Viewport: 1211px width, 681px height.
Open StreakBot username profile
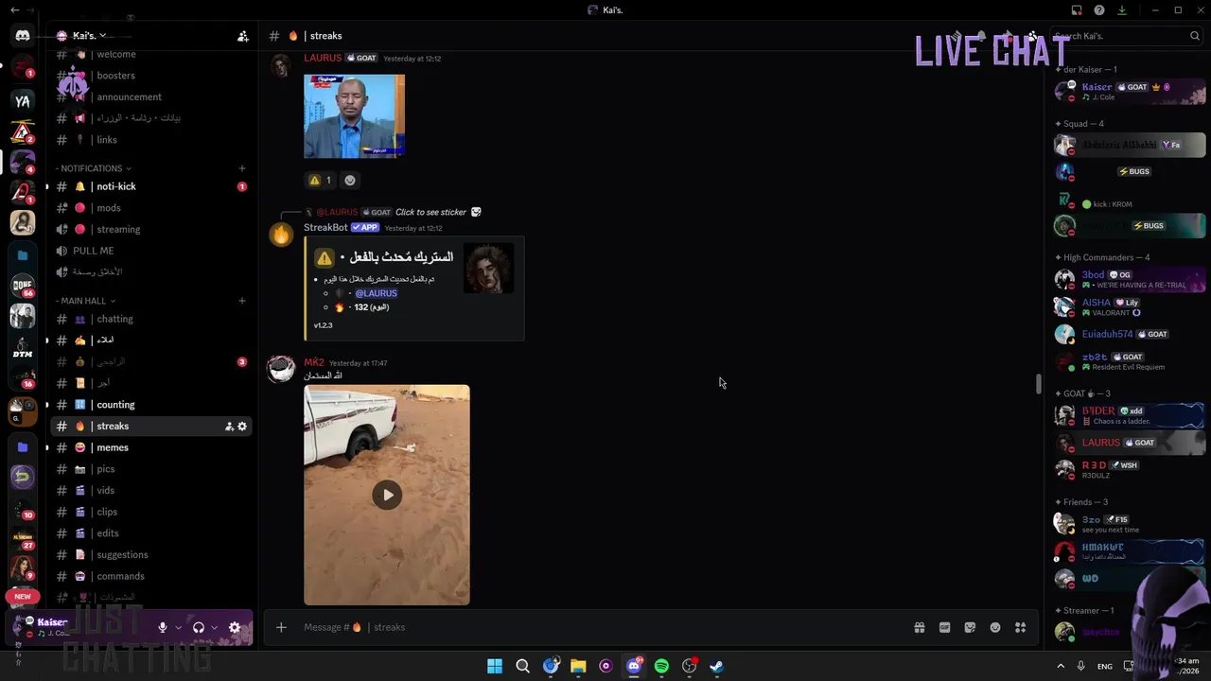(325, 228)
